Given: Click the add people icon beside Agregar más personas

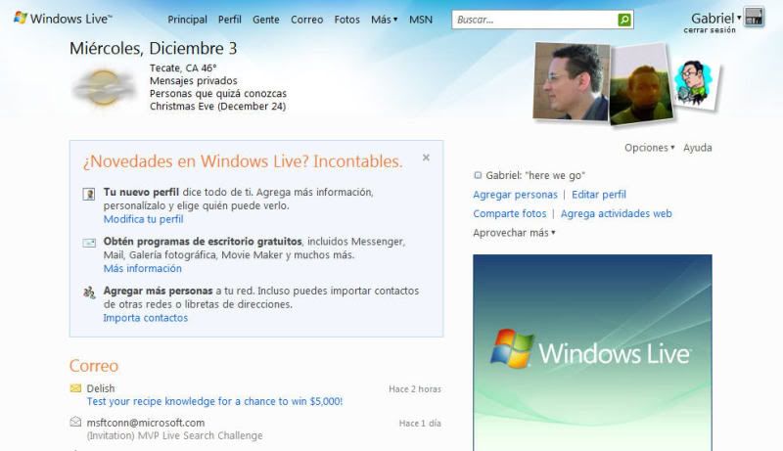Looking at the screenshot, I should (89, 292).
